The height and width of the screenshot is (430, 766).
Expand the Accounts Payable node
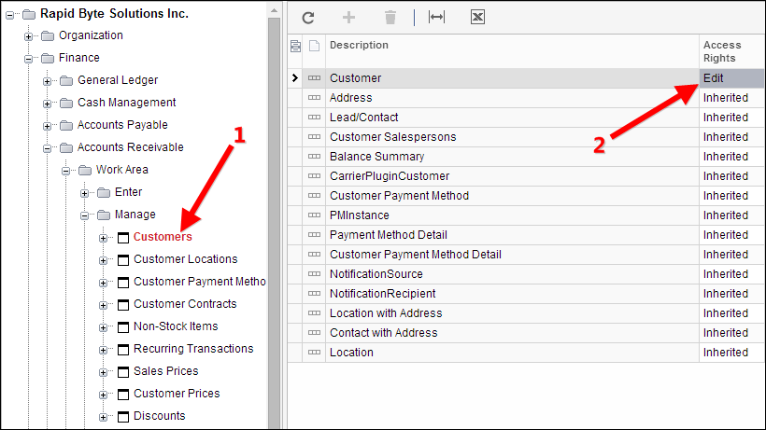(47, 126)
